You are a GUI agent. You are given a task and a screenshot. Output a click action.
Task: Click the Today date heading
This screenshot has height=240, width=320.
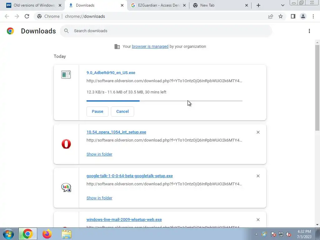click(x=60, y=56)
